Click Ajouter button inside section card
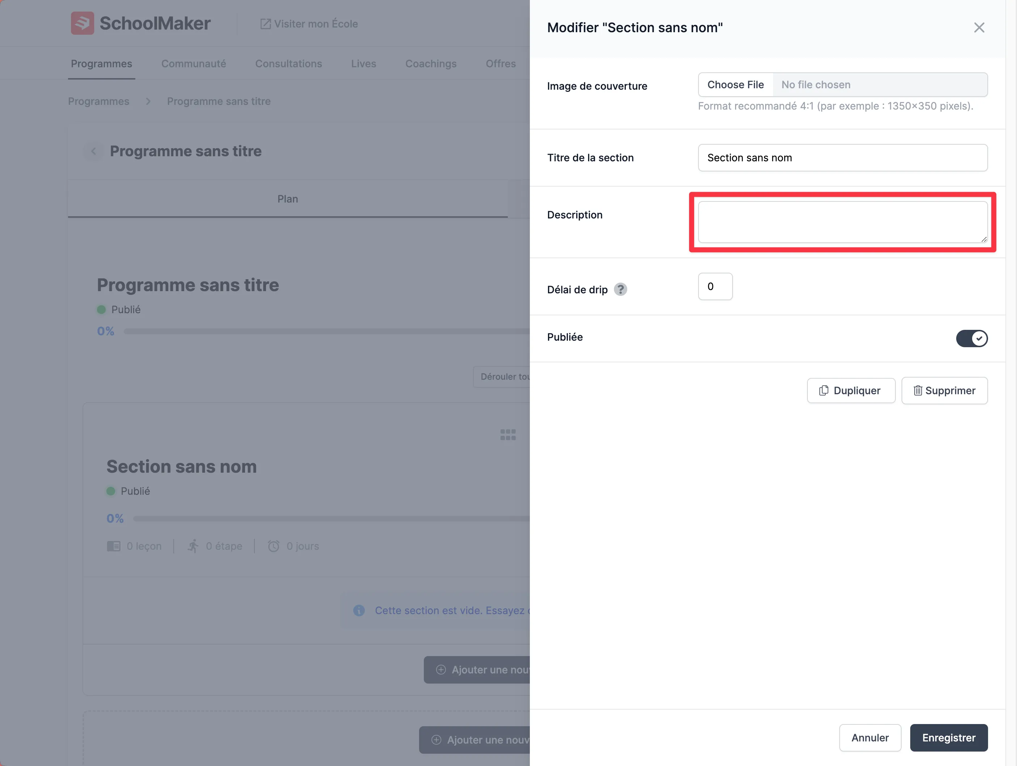 [x=477, y=670]
